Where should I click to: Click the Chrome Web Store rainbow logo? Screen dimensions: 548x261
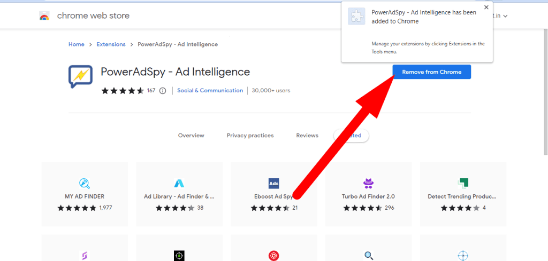pyautogui.click(x=44, y=15)
